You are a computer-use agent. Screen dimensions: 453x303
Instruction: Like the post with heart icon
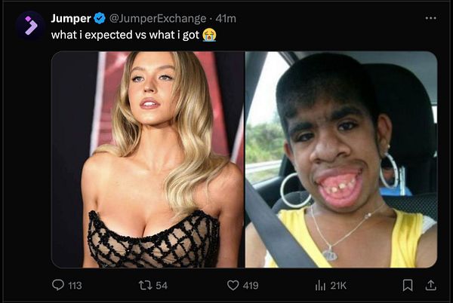point(233,285)
